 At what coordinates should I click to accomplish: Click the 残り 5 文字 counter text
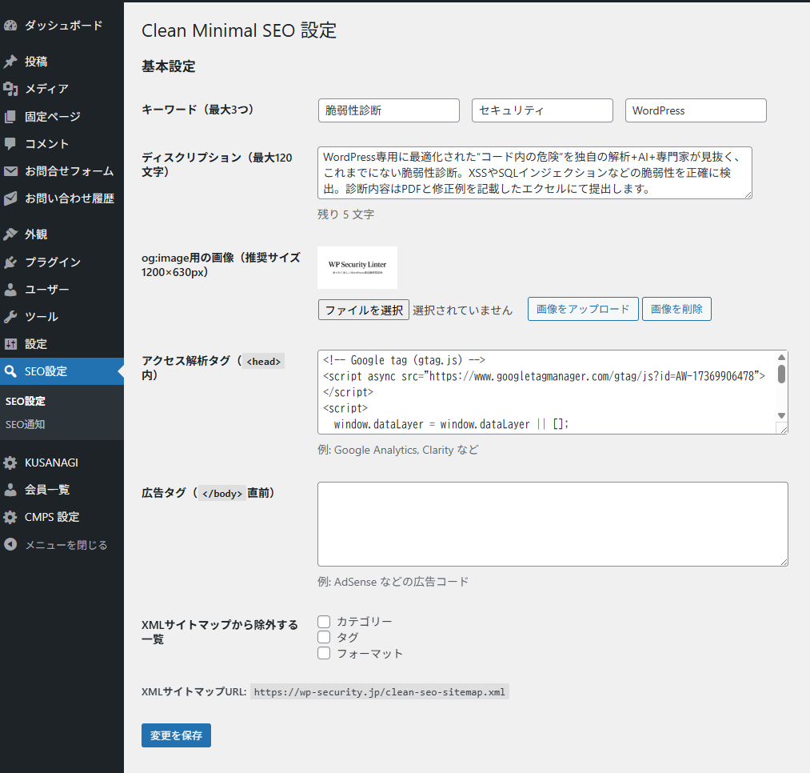tap(345, 214)
